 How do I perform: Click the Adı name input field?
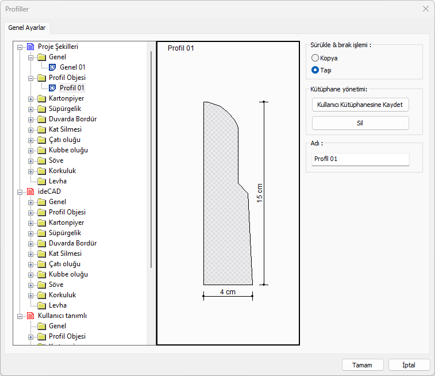click(x=360, y=159)
